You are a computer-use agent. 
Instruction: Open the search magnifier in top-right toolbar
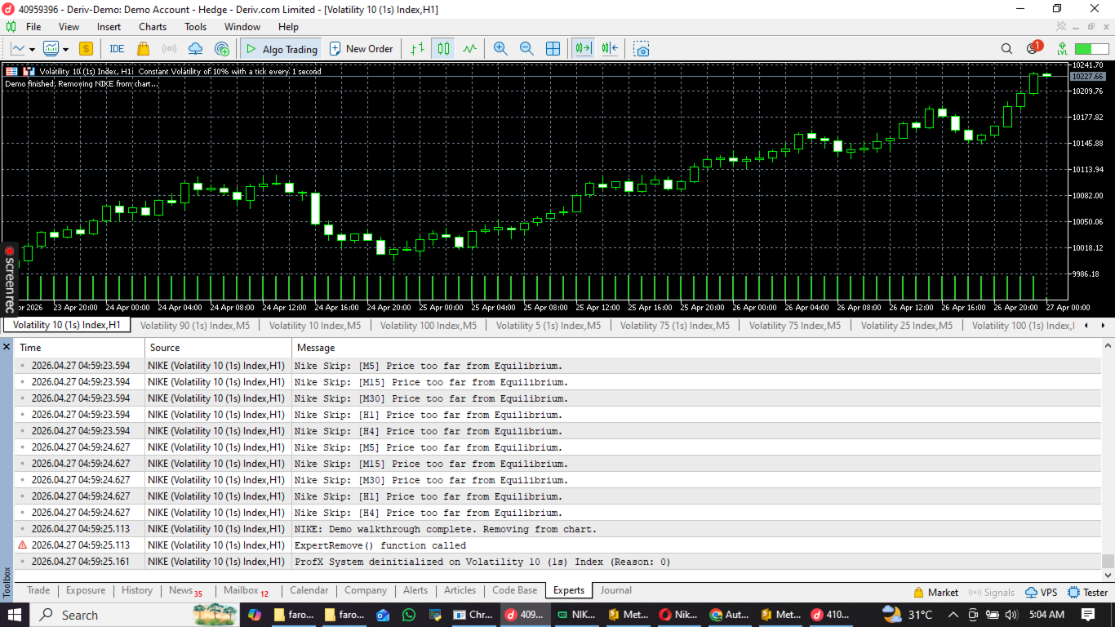tap(1006, 49)
